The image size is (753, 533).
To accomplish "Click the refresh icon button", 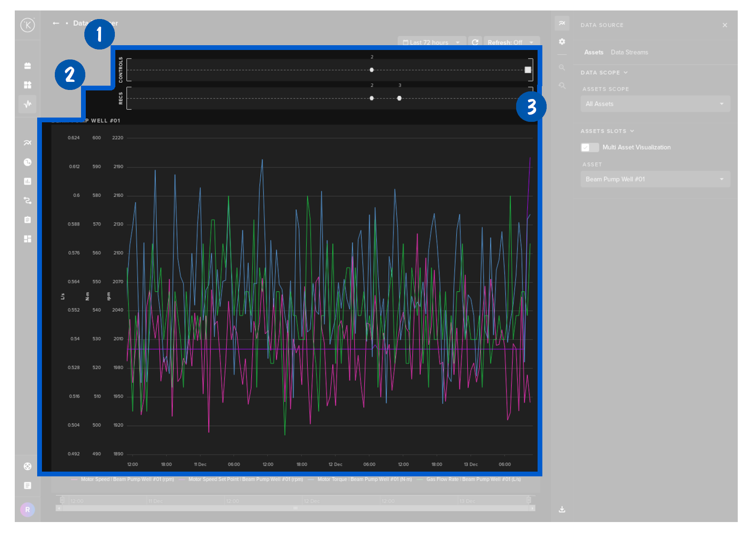I will [475, 42].
